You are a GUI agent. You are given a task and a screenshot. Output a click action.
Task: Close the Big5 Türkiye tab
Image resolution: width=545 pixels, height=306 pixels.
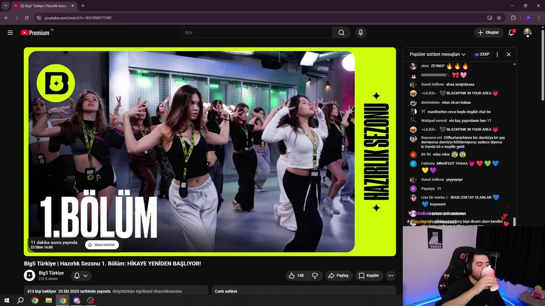tap(73, 6)
